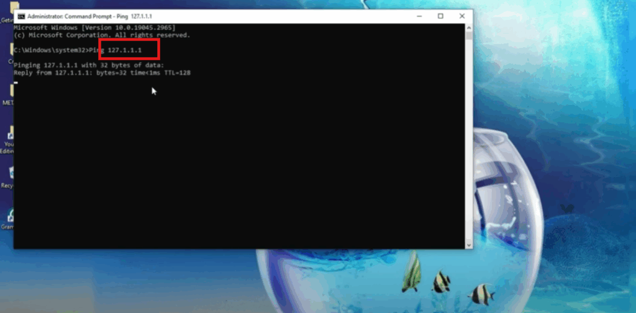
Task: Click the scrollbar down arrow
Action: 469,245
